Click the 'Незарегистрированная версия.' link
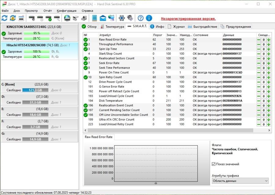 [x=188, y=19]
